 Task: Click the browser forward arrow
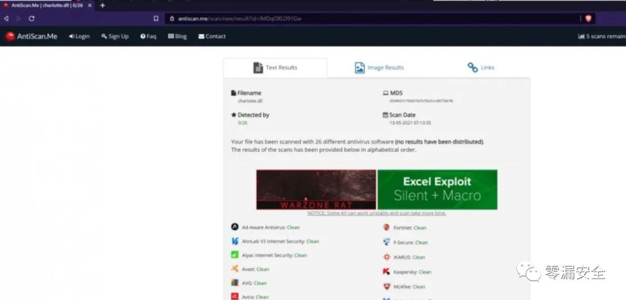pyautogui.click(x=19, y=18)
